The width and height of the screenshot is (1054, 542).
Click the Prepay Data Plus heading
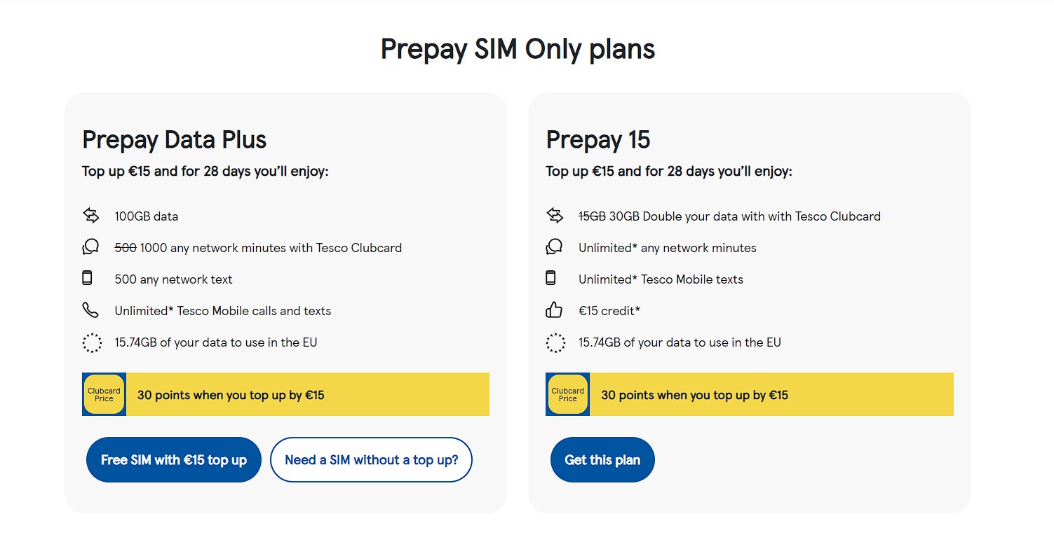click(173, 140)
